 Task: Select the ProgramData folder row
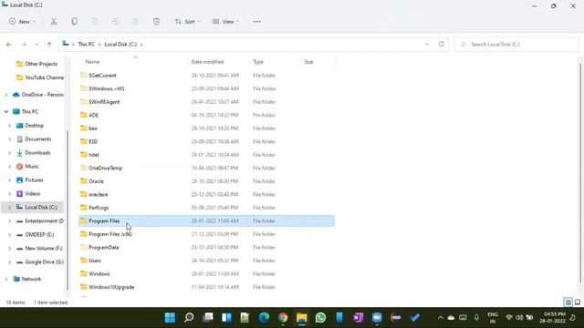click(207, 247)
